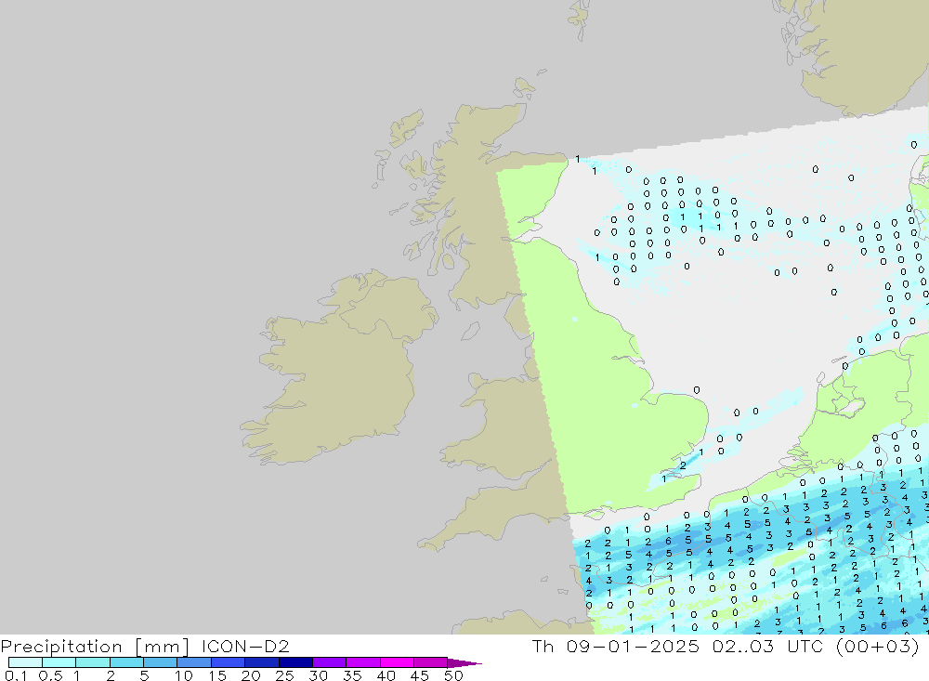
Task: Click the '0.1' legend value label
Action: click(x=16, y=675)
